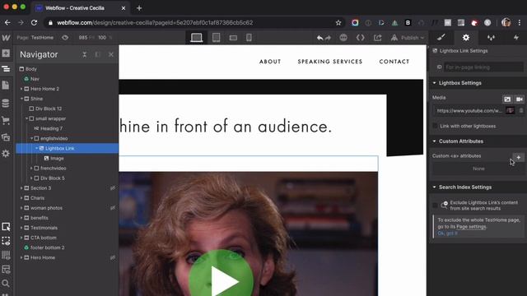Viewport: 527px width, 296px height.
Task: Open the Ecommerce cart panel
Action: (6, 120)
